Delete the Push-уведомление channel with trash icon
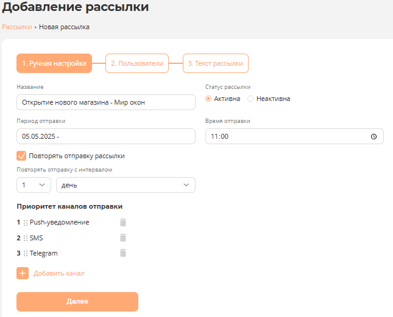The height and width of the screenshot is (317, 393). coord(122,223)
